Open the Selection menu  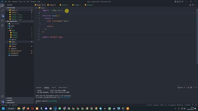click(15, 2)
